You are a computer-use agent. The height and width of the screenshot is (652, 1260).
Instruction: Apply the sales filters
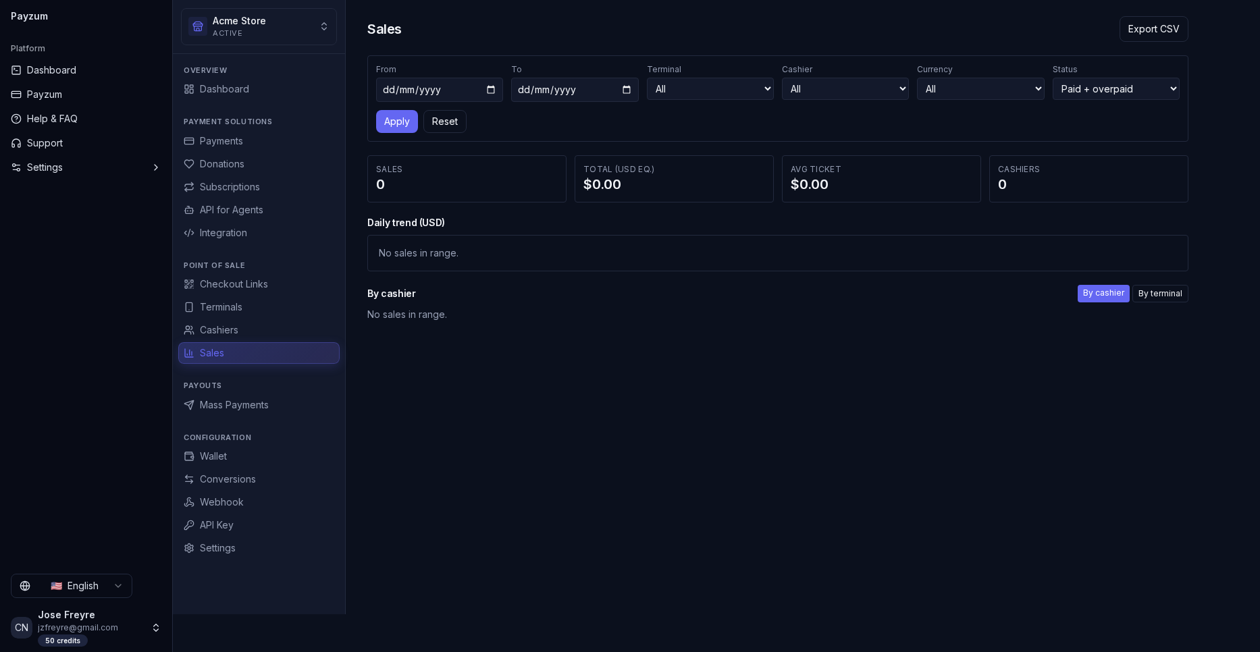coord(397,121)
